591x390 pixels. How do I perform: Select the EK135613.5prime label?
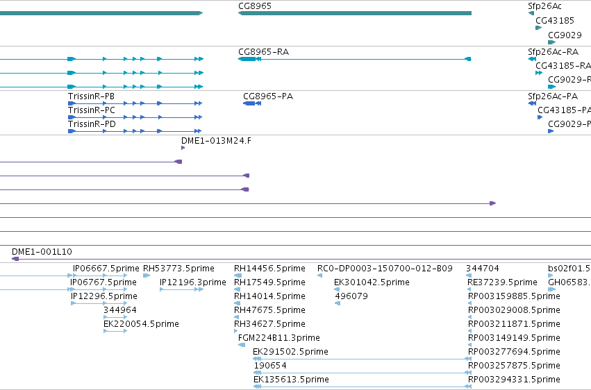click(291, 380)
